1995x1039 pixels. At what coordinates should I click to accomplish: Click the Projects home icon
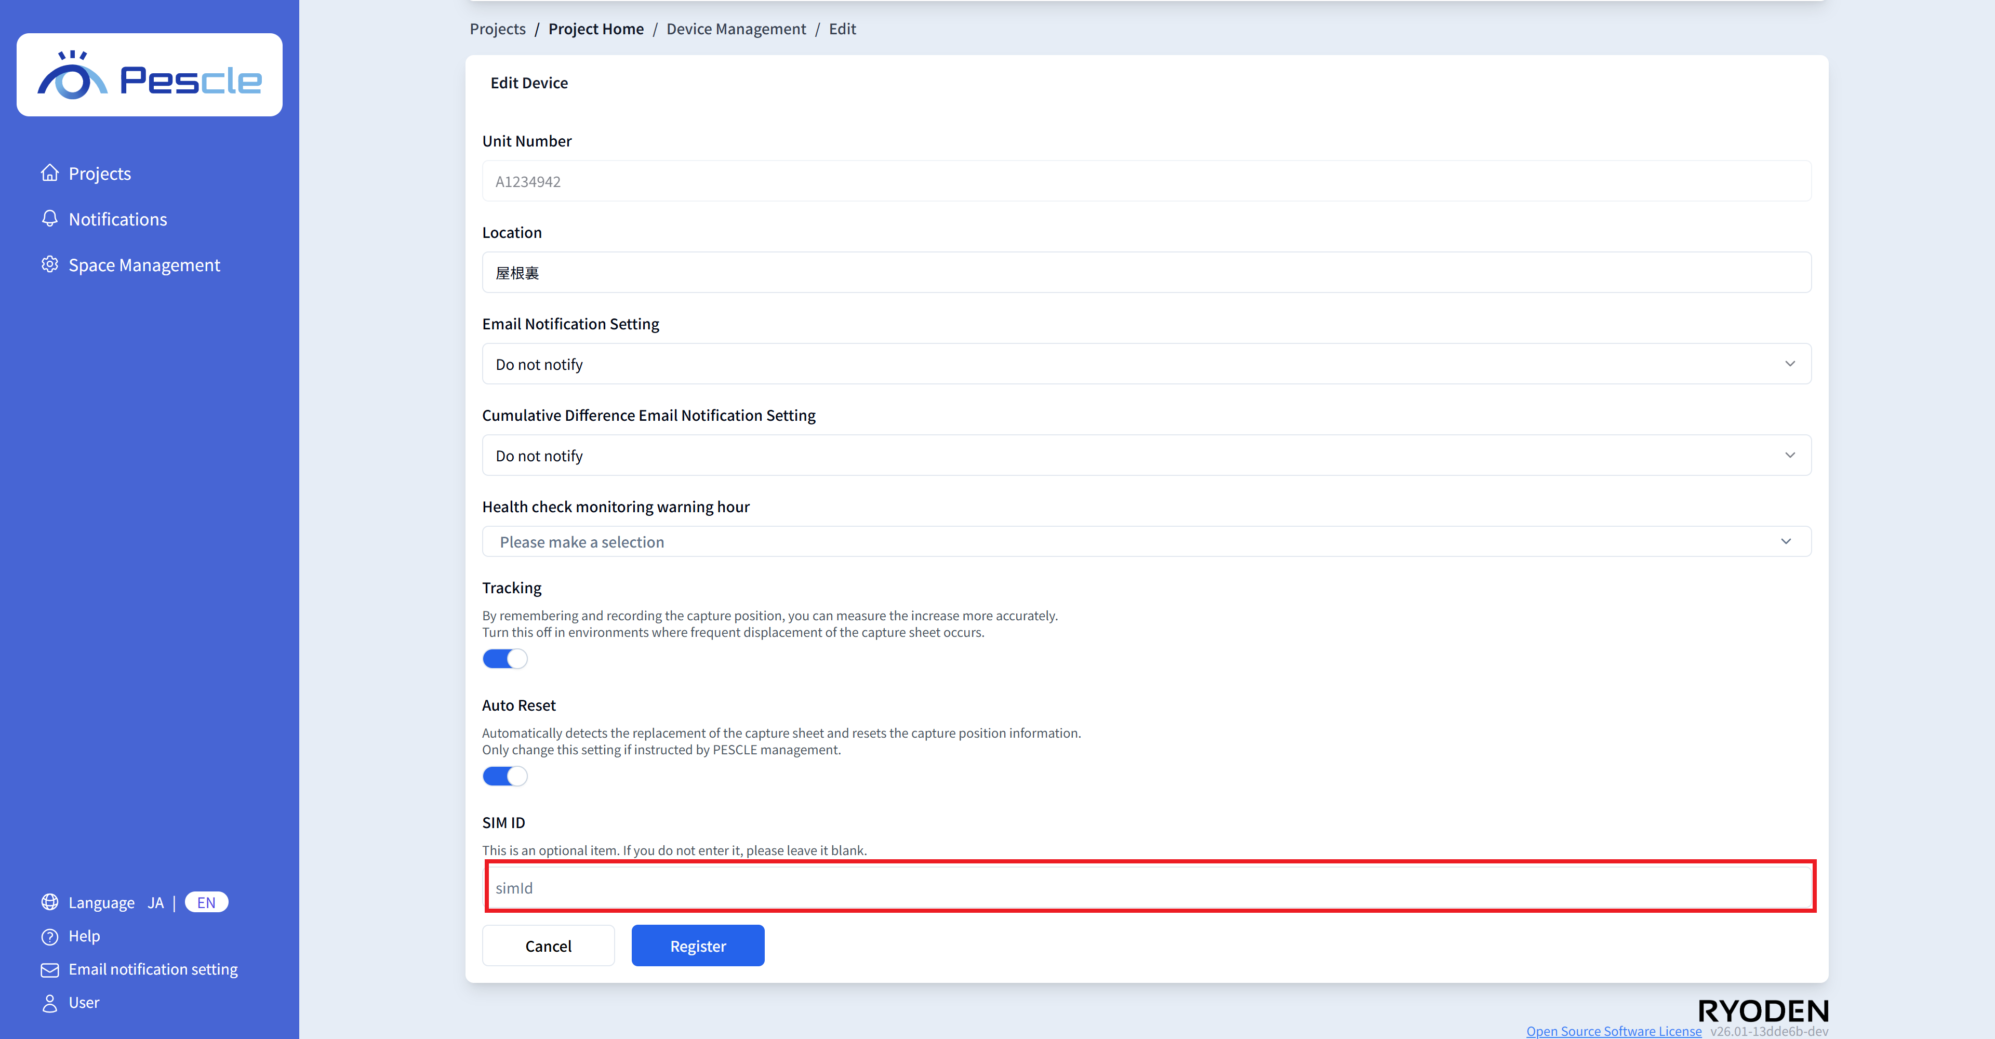[x=49, y=172]
